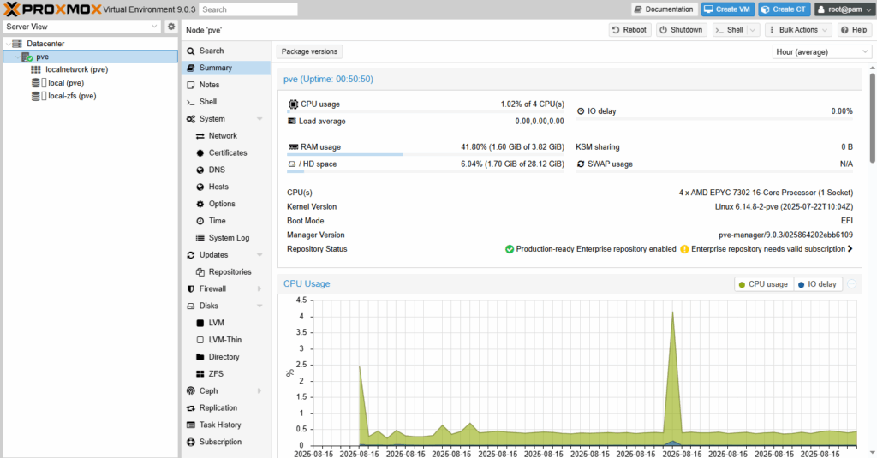Click local (pve) storage icon

tap(36, 83)
